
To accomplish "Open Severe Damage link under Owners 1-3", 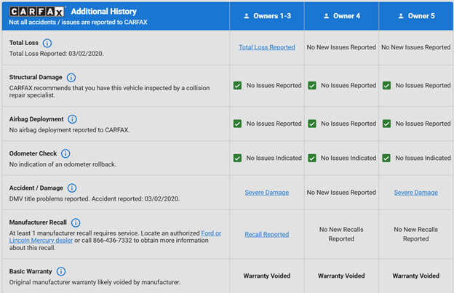I will (267, 193).
